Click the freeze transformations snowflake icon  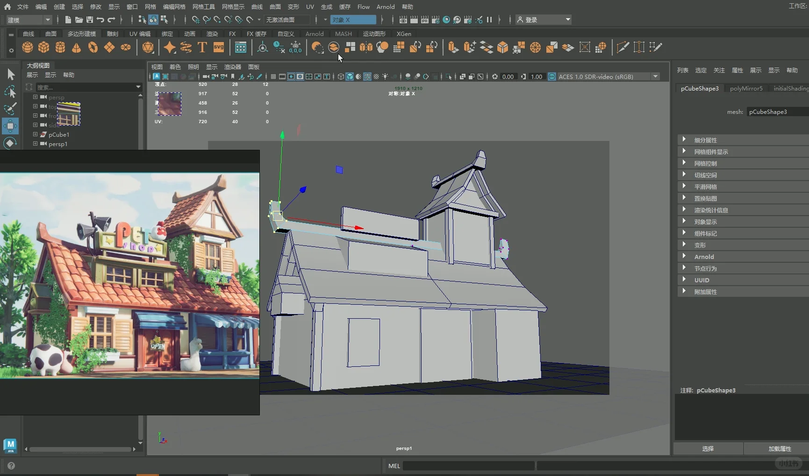[295, 47]
